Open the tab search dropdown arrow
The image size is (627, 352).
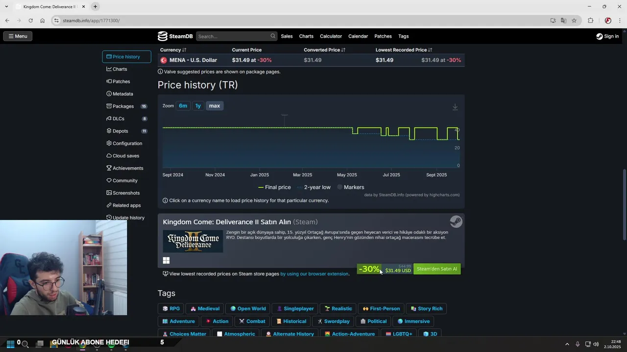click(6, 6)
